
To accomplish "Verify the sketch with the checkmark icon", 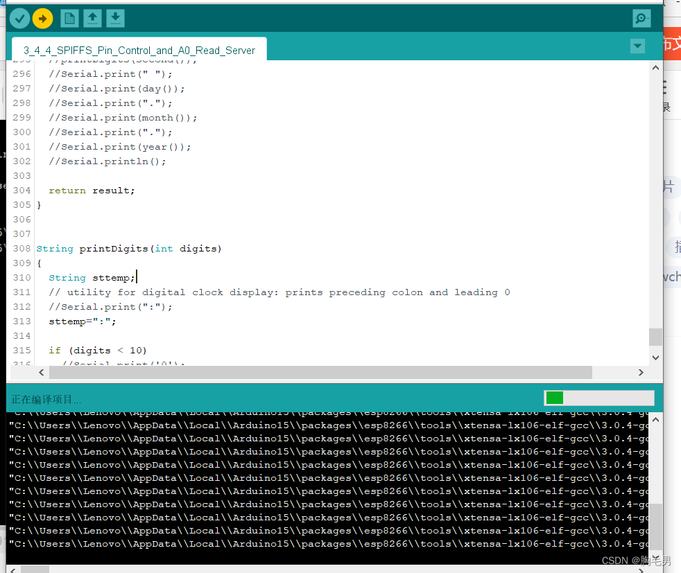I will tap(19, 18).
